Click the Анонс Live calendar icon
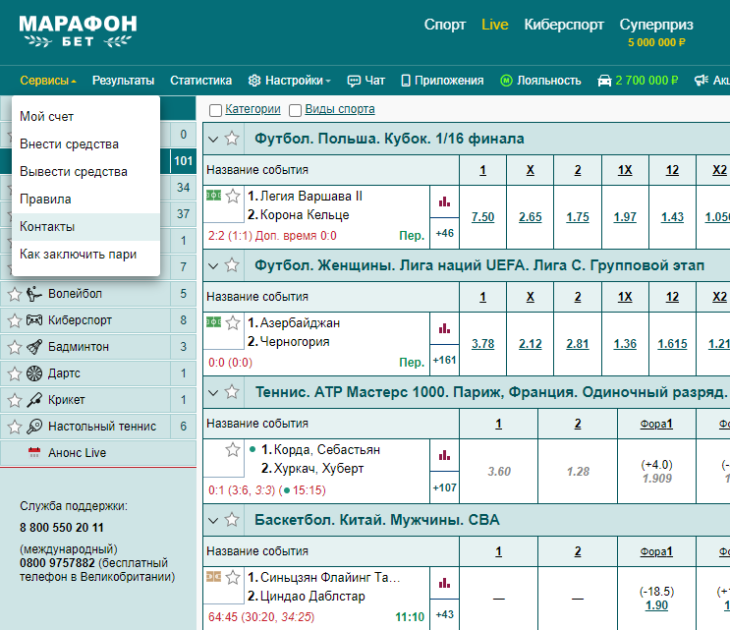The image size is (730, 630). (34, 452)
